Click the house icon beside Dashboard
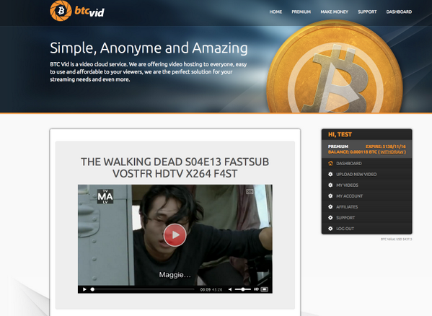This screenshot has height=316, width=432. click(330, 163)
